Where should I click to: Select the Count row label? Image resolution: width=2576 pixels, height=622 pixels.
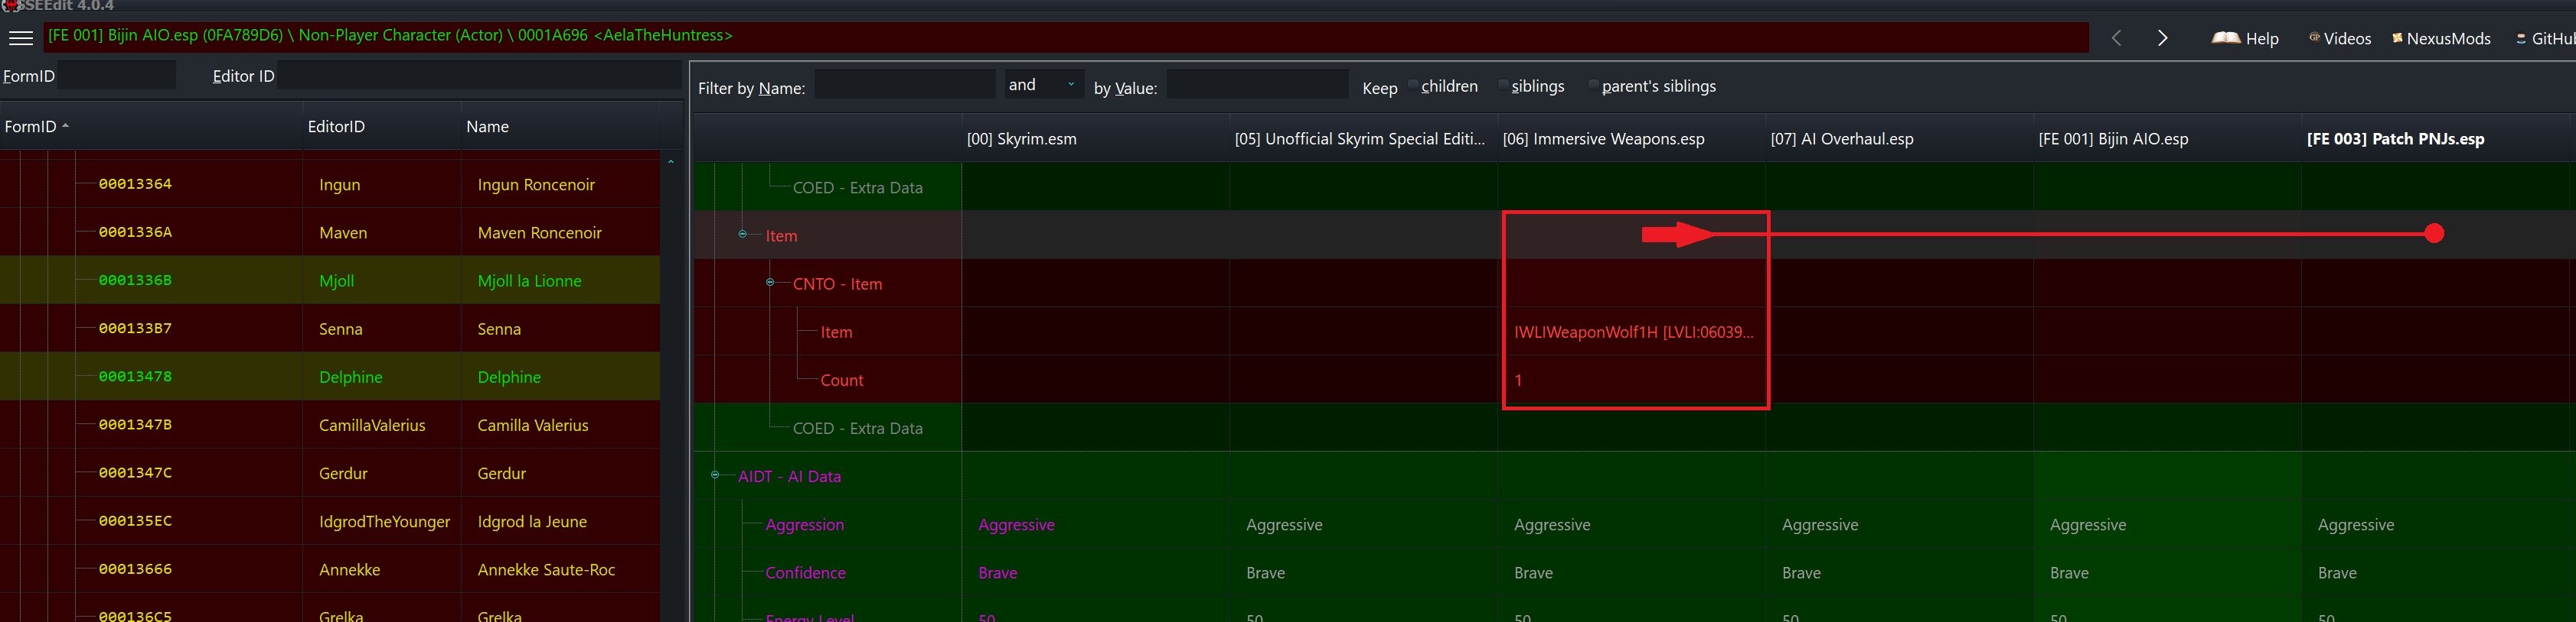tap(841, 380)
